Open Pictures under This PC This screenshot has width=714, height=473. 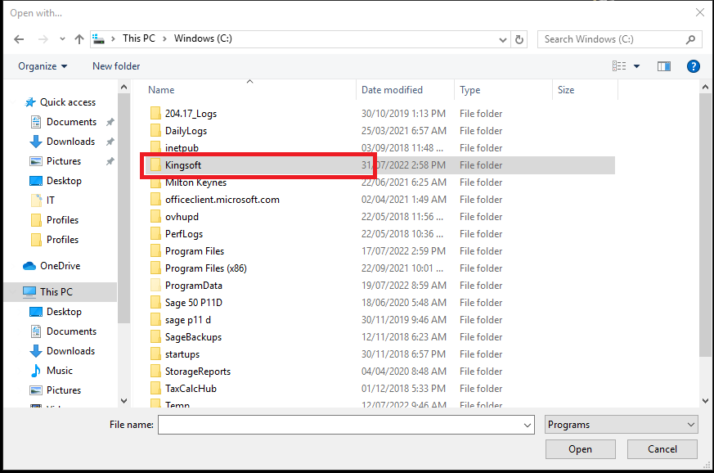click(64, 390)
